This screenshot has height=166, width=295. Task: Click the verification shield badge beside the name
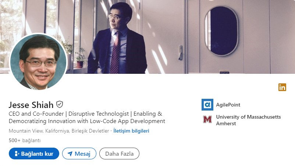coord(60,104)
